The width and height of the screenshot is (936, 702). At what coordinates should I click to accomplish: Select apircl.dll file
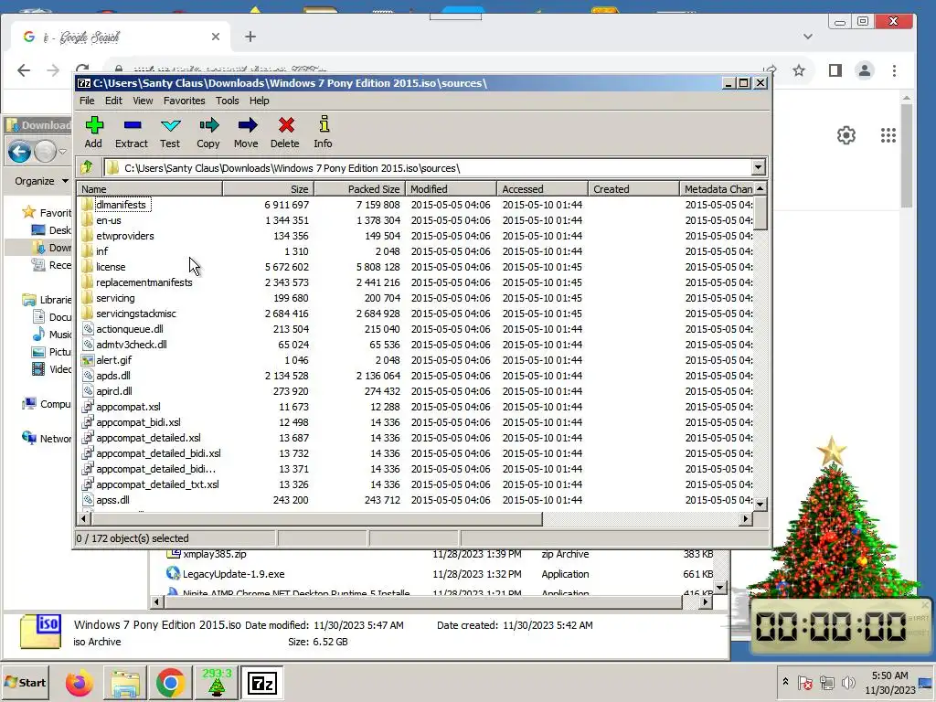114,391
